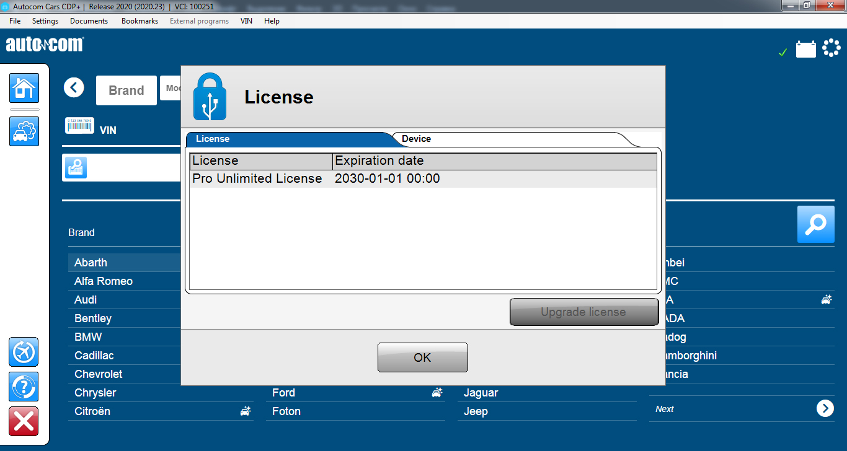Select Foton brand
847x451 pixels.
286,411
